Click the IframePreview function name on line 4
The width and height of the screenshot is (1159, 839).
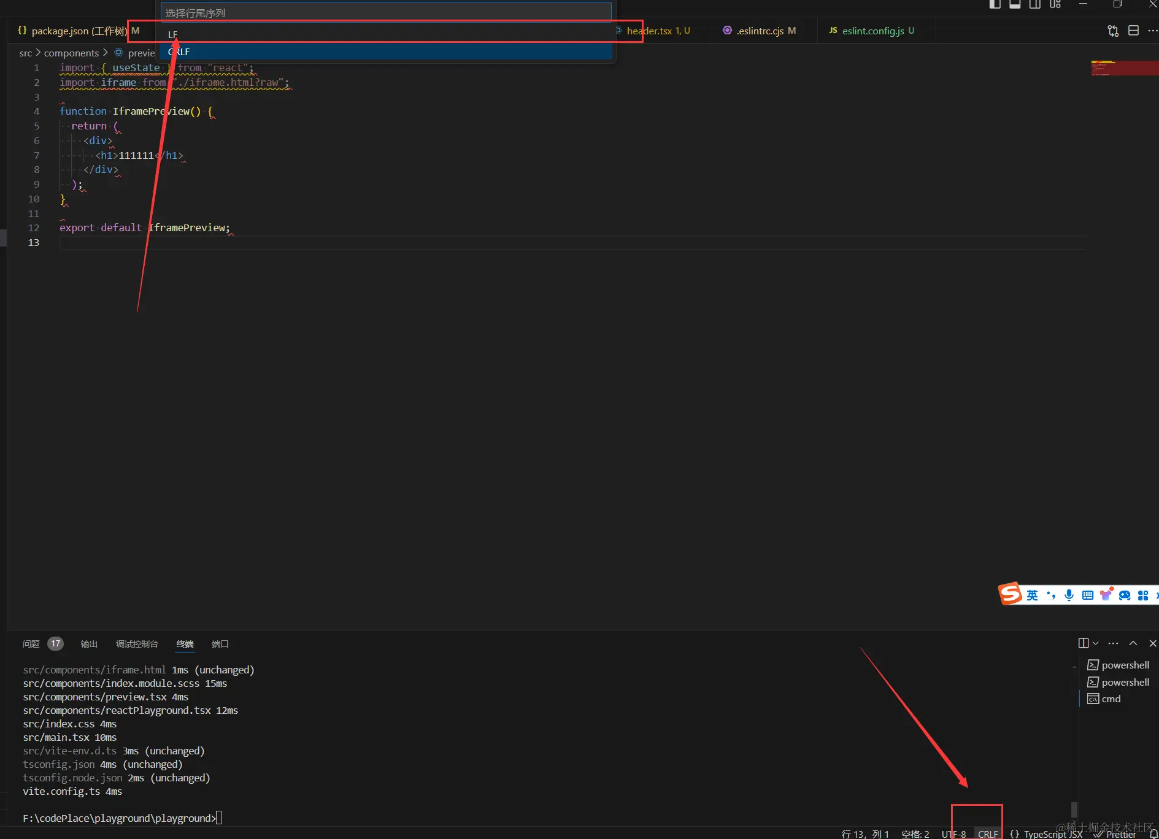pos(151,111)
